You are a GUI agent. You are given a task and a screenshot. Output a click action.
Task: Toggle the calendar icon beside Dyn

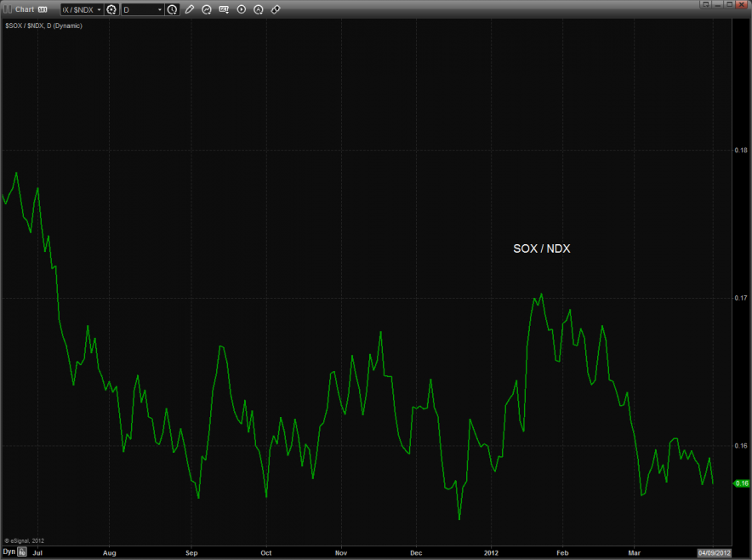(22, 552)
